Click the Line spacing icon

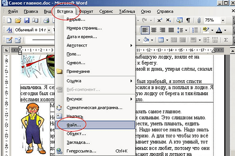180,30
